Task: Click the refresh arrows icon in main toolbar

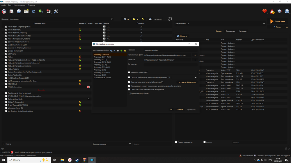Action: (33, 12)
